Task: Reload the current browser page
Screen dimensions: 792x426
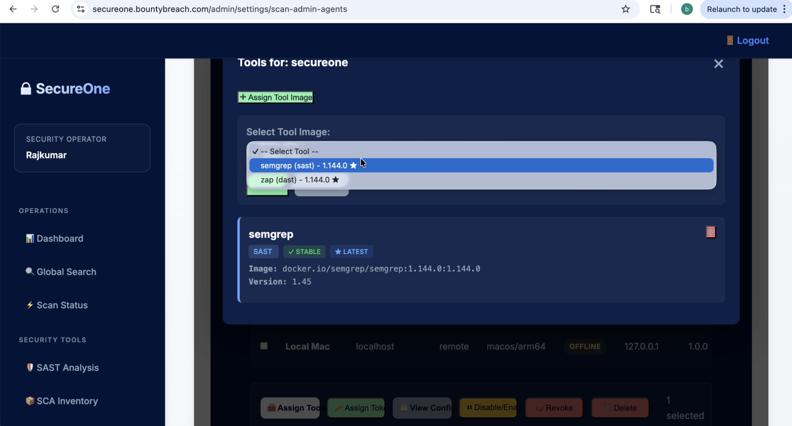Action: pos(55,9)
